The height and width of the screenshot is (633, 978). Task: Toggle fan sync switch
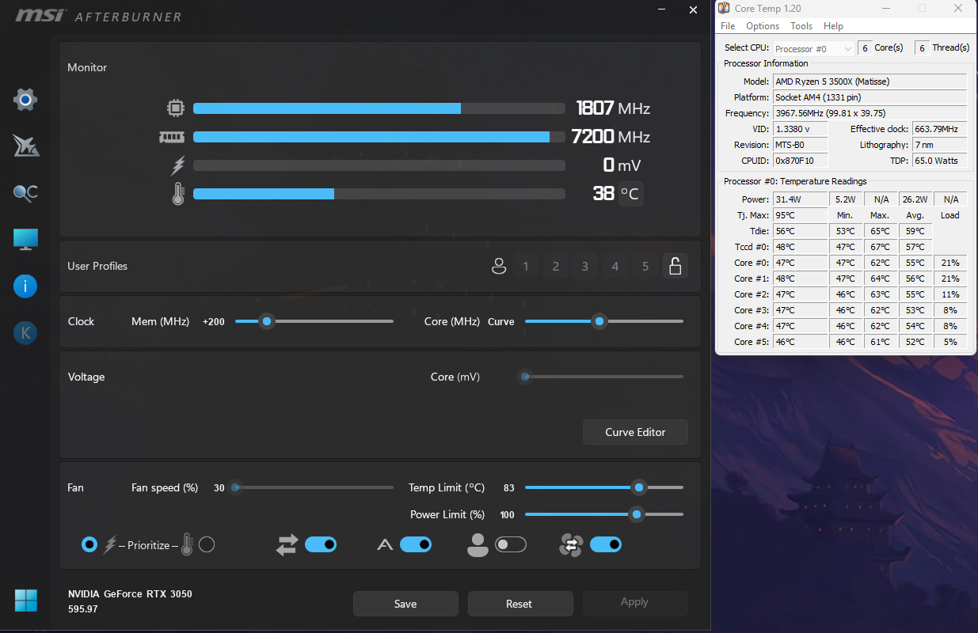(606, 544)
